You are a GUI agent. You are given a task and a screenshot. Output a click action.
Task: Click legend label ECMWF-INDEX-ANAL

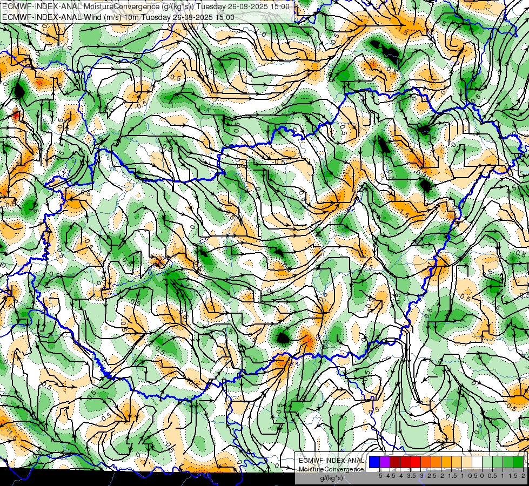tap(332, 461)
